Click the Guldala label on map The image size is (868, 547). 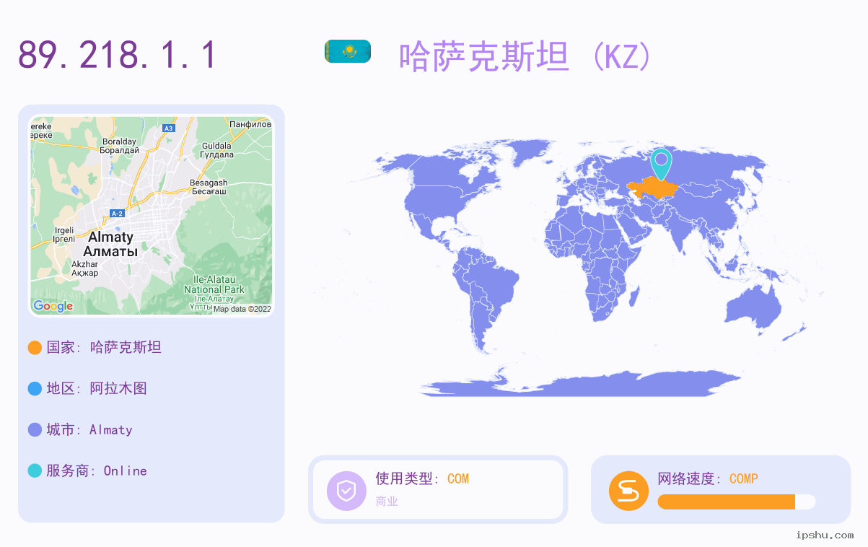pyautogui.click(x=216, y=150)
